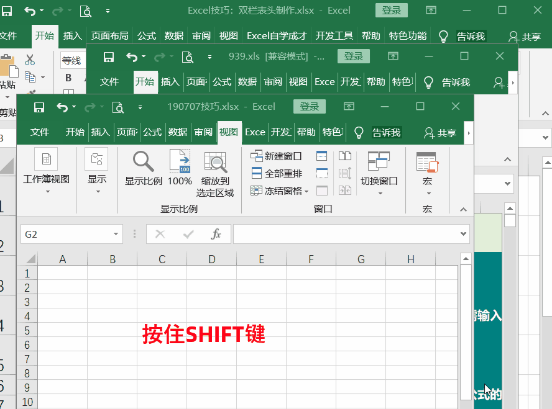
Task: Click 登录 in 双栏表头制作 window
Action: (392, 11)
